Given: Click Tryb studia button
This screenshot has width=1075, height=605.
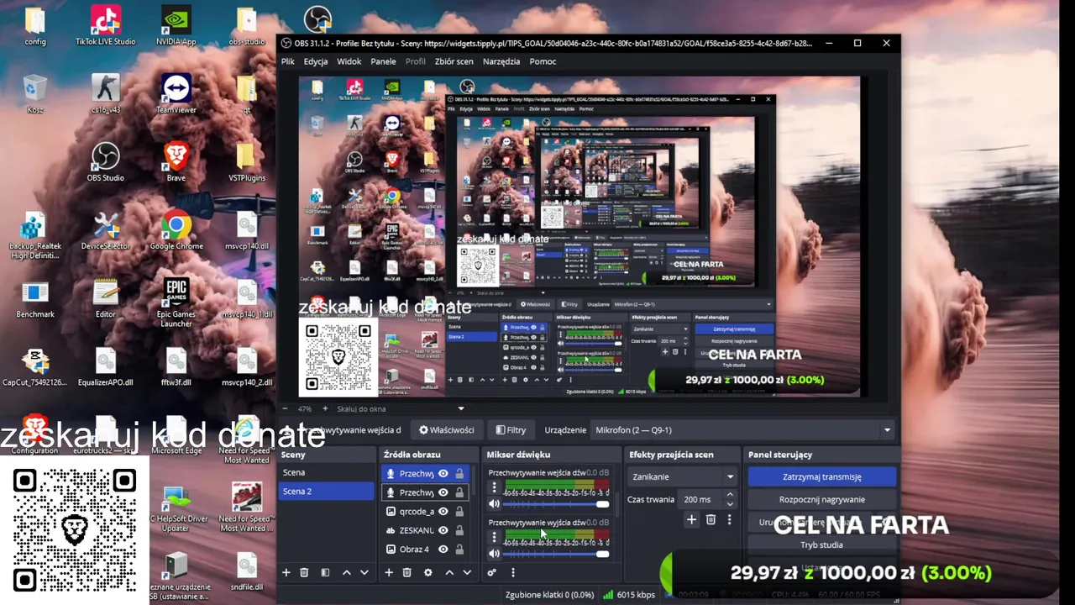Looking at the screenshot, I should click(x=821, y=544).
